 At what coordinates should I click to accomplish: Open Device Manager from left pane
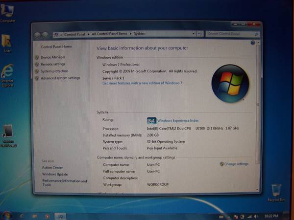tap(53, 57)
